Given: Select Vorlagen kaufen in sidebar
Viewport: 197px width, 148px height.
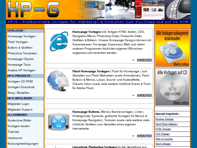Looking at the screenshot, I should coord(19,126).
